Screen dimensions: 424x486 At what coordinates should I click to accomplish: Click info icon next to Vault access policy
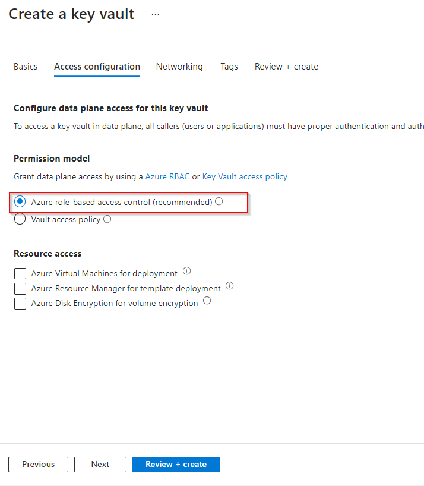[x=107, y=219]
